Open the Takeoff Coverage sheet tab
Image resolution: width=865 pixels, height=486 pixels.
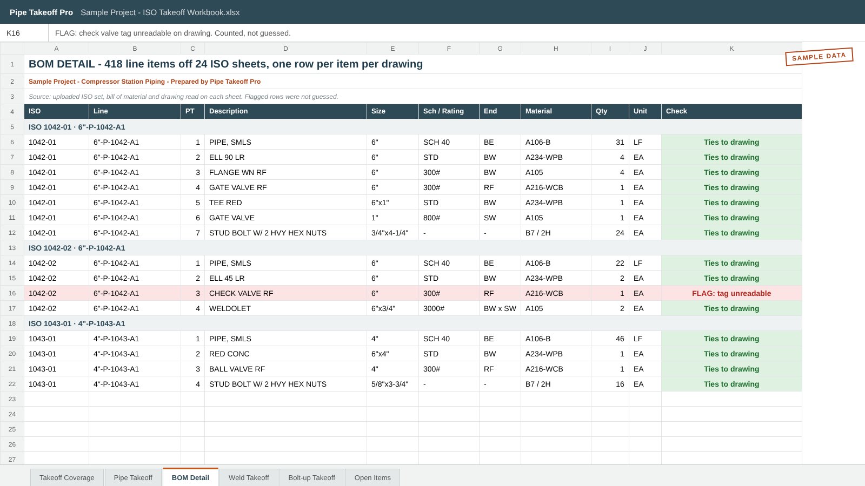coord(67,477)
